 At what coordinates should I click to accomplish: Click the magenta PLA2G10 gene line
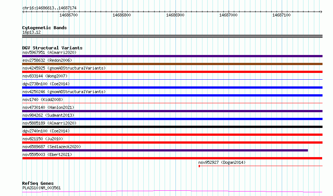[x=172, y=192]
